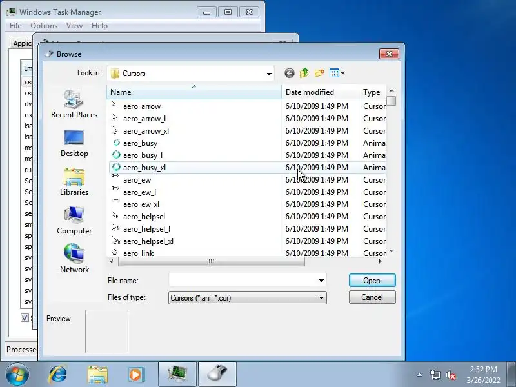
Task: Switch to Mouse Properties taskbar button
Action: pyautogui.click(x=217, y=375)
